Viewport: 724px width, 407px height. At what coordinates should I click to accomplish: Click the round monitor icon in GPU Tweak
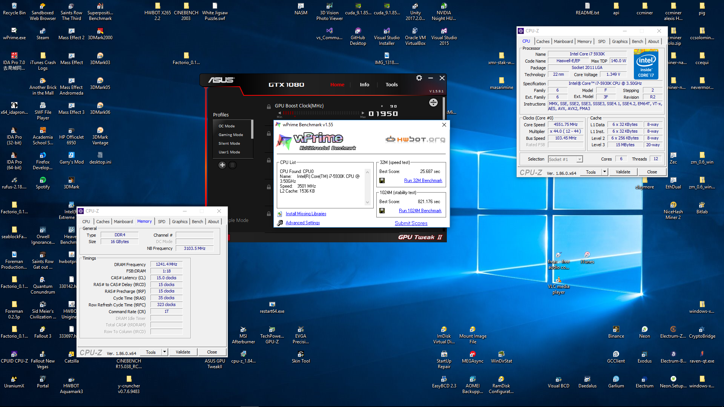pos(433,103)
